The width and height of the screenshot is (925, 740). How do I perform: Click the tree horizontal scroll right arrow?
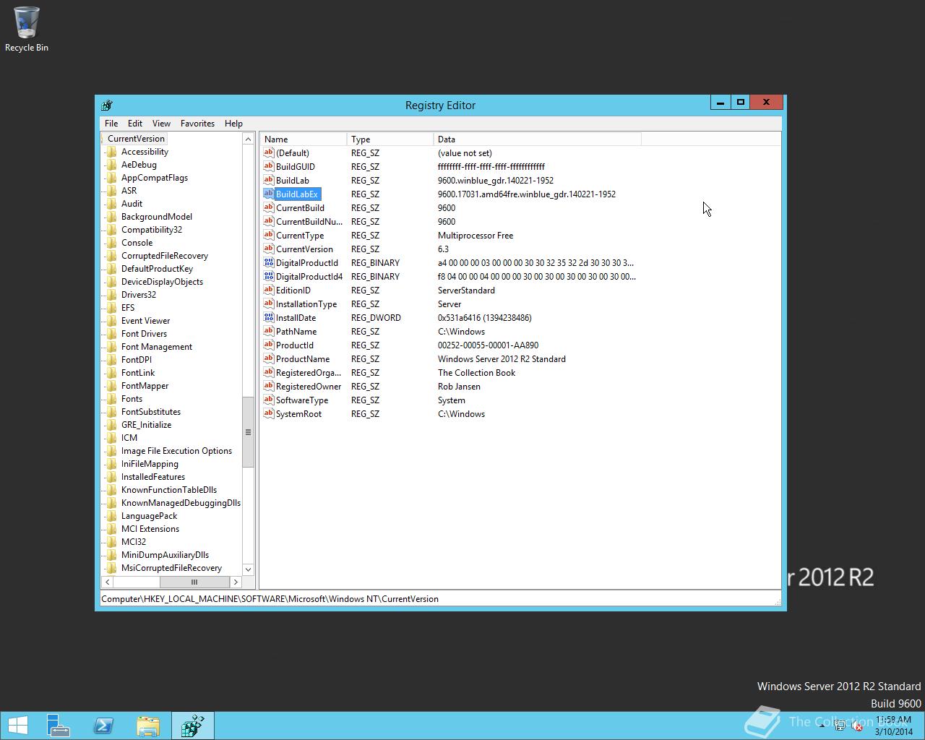coord(236,582)
